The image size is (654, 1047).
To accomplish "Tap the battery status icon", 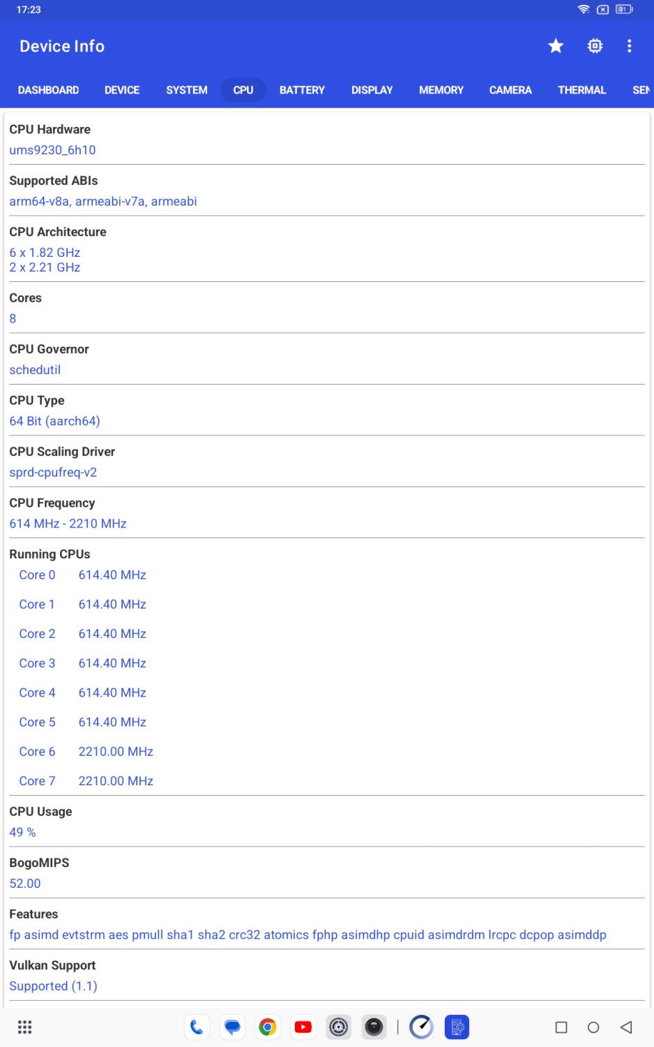I will (624, 9).
